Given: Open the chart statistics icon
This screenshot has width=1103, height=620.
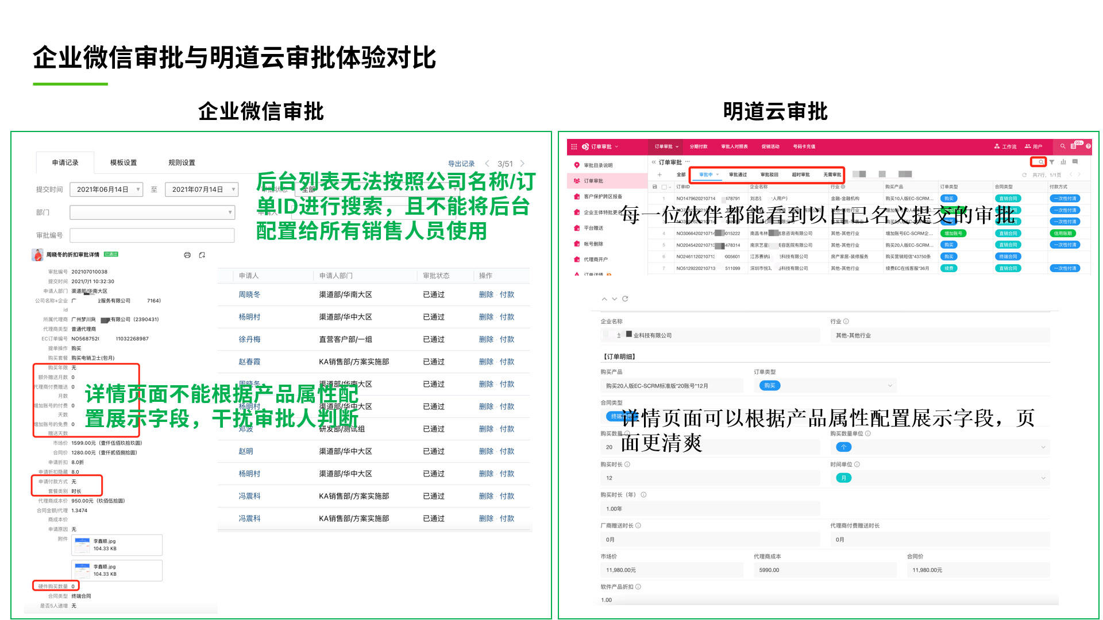Looking at the screenshot, I should [1063, 162].
